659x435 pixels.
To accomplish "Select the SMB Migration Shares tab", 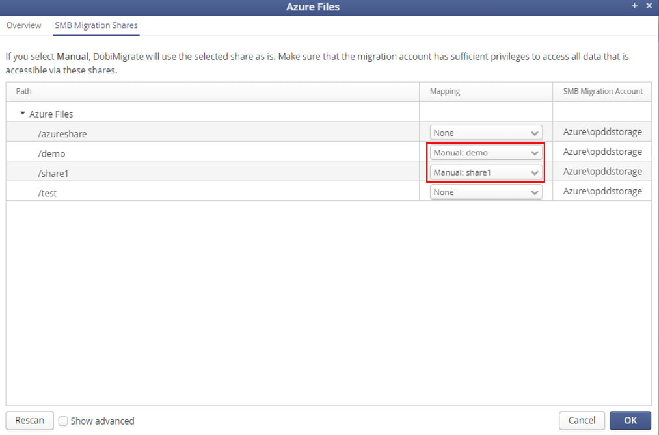I will [x=96, y=25].
